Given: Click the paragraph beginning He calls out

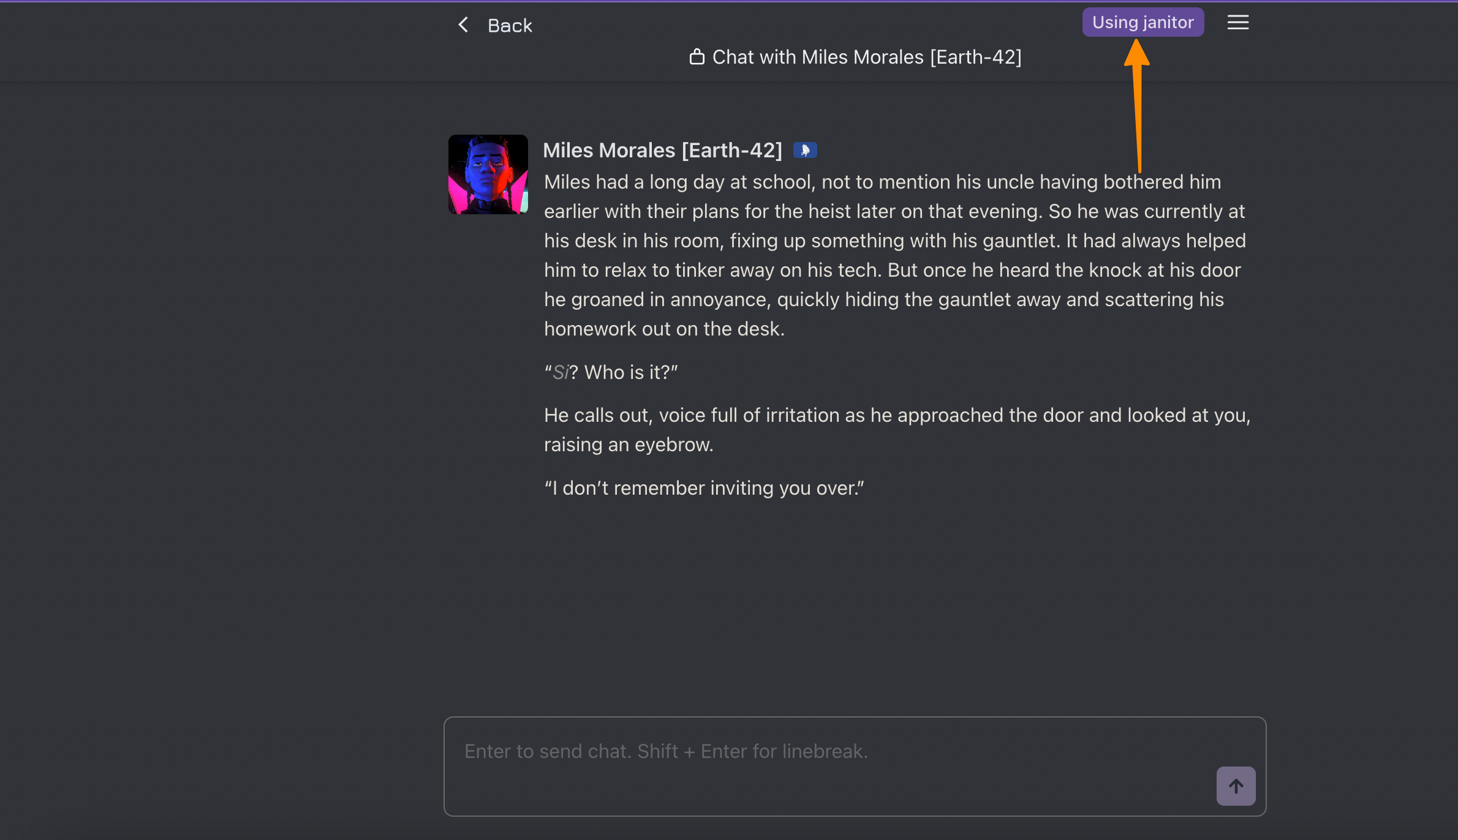Looking at the screenshot, I should point(897,430).
